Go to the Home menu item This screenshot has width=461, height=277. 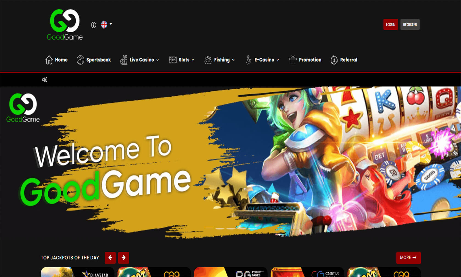click(x=57, y=60)
